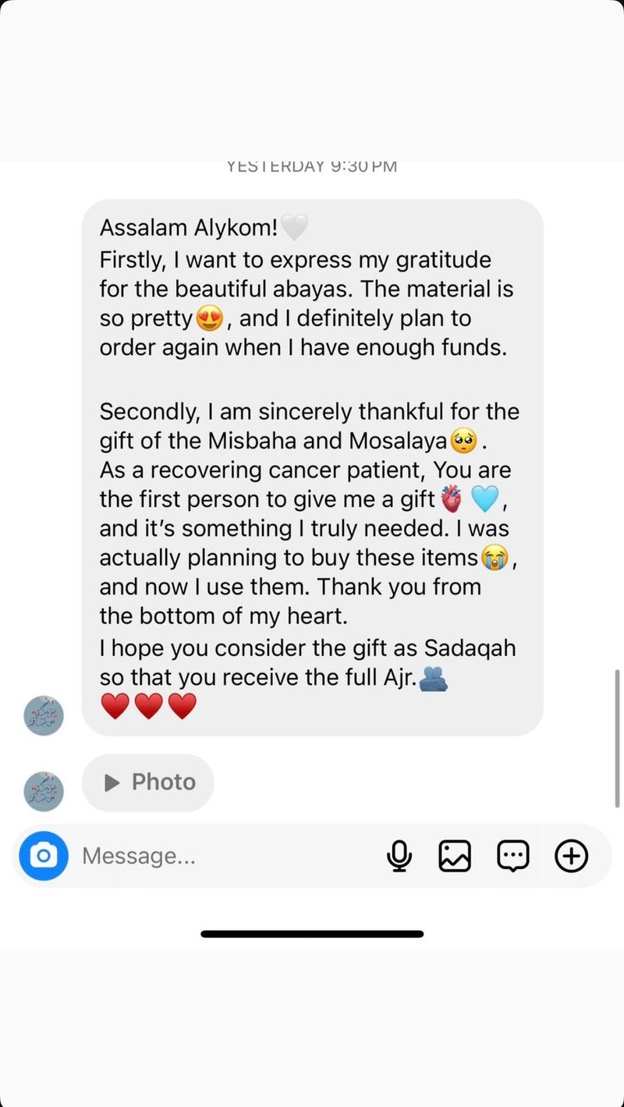Play the Photo message

148,782
